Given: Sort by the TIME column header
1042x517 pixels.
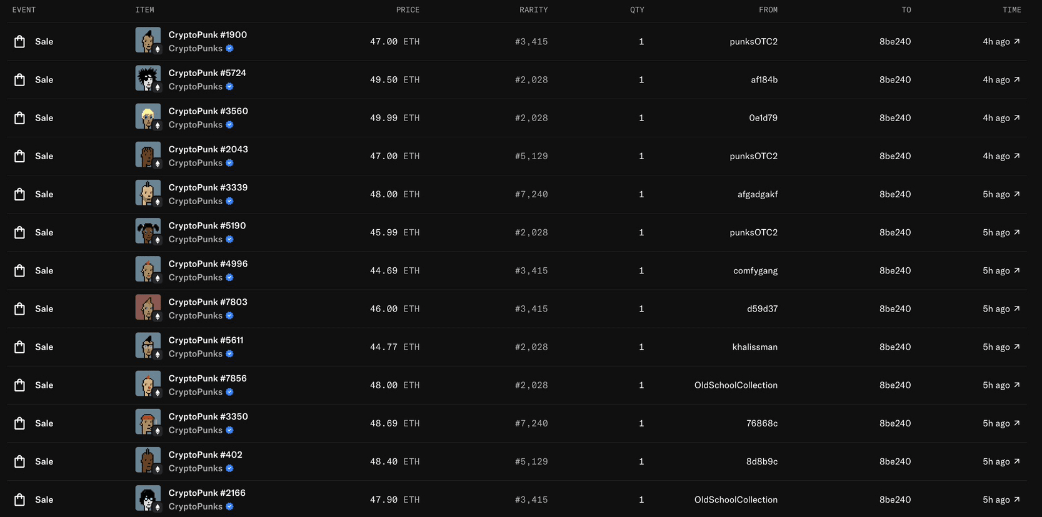Looking at the screenshot, I should (1011, 10).
